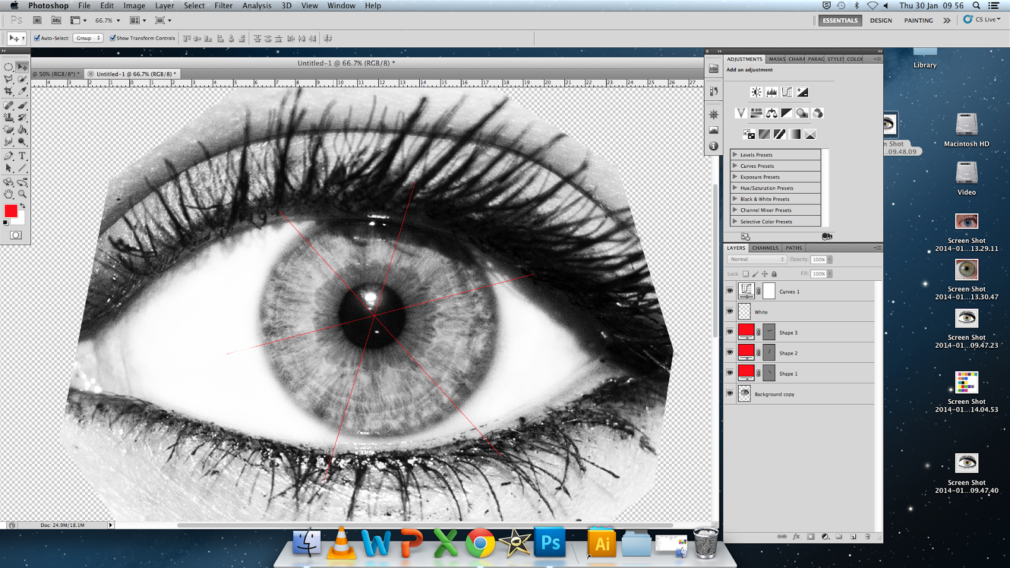The height and width of the screenshot is (568, 1010).
Task: Hide the Shape 2 layer
Action: tap(730, 353)
